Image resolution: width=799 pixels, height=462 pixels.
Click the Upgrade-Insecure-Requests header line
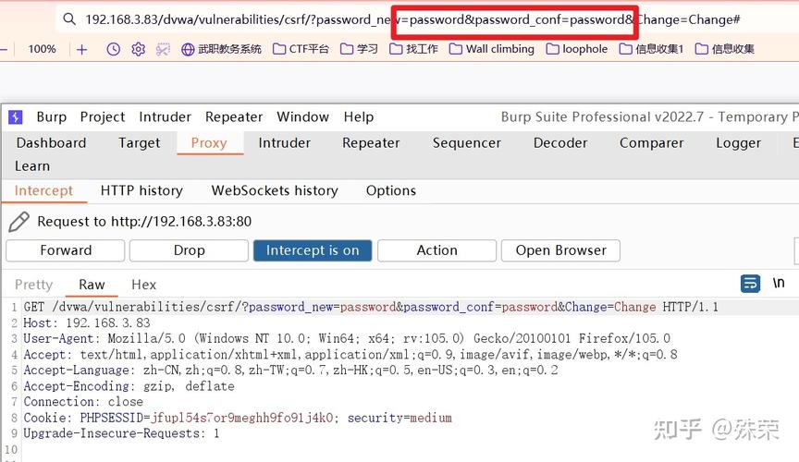point(121,433)
